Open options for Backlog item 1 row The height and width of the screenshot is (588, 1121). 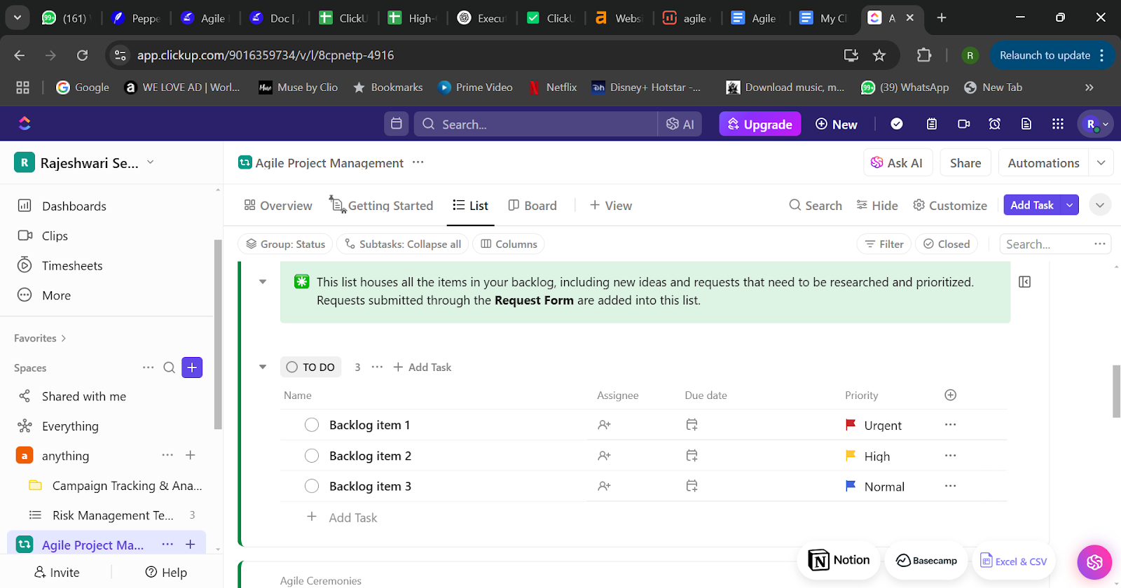tap(950, 425)
